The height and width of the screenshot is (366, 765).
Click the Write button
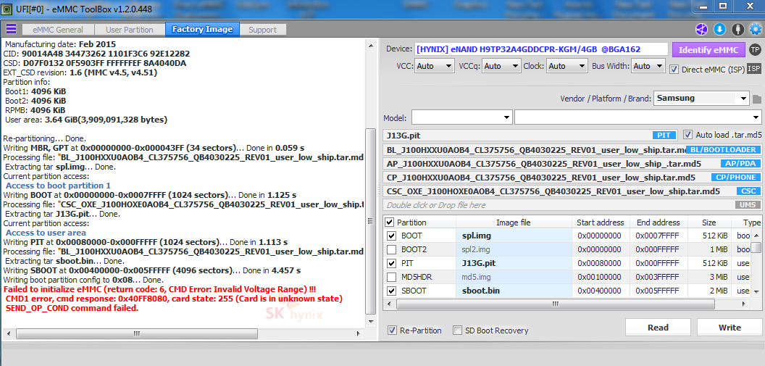[730, 328]
